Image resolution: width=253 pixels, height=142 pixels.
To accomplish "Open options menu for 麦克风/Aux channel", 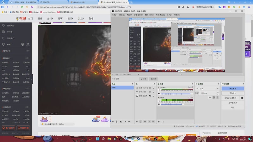I will [159, 90].
